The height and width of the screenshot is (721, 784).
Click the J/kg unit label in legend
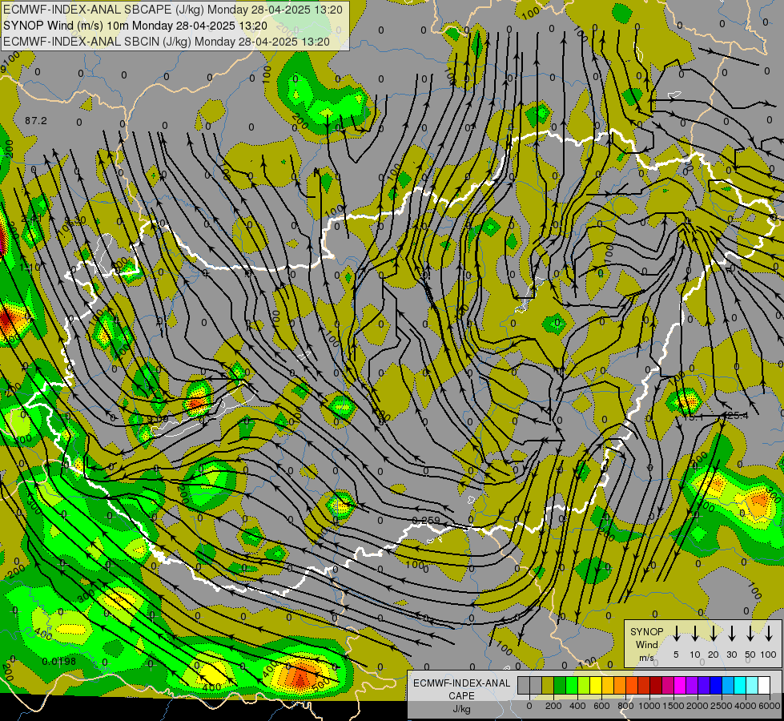pyautogui.click(x=461, y=709)
